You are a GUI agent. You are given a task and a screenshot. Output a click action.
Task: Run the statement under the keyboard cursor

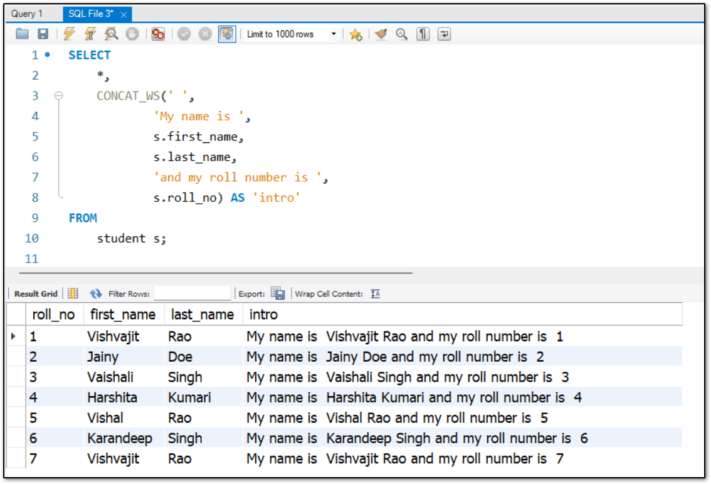coord(91,34)
